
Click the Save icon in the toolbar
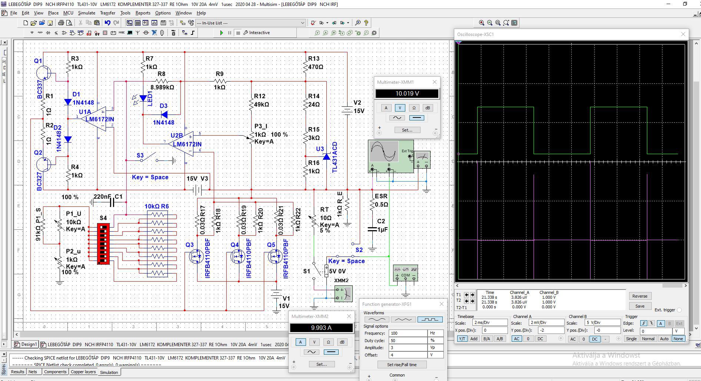click(x=50, y=23)
